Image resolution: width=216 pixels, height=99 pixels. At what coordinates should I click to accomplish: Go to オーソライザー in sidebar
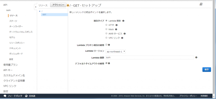pos(16,26)
